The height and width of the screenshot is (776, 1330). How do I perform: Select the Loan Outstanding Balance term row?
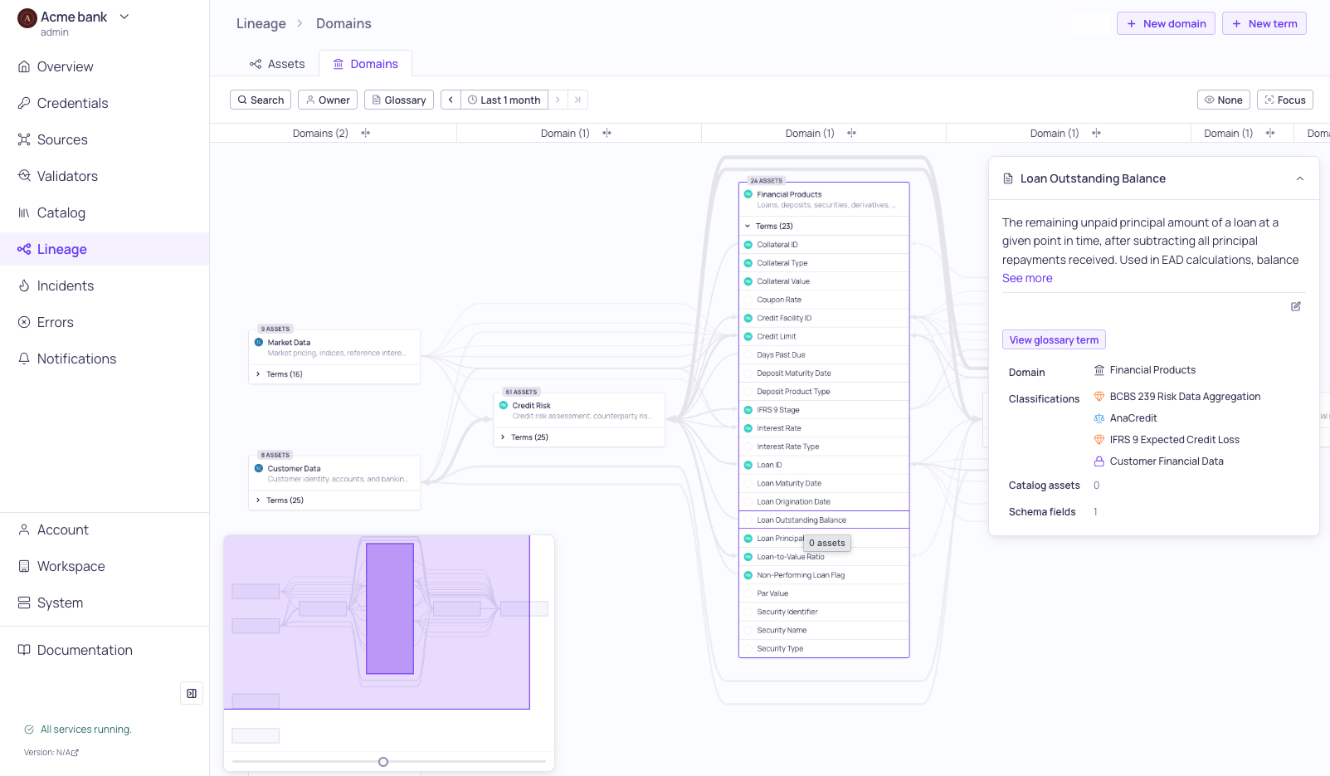(824, 520)
